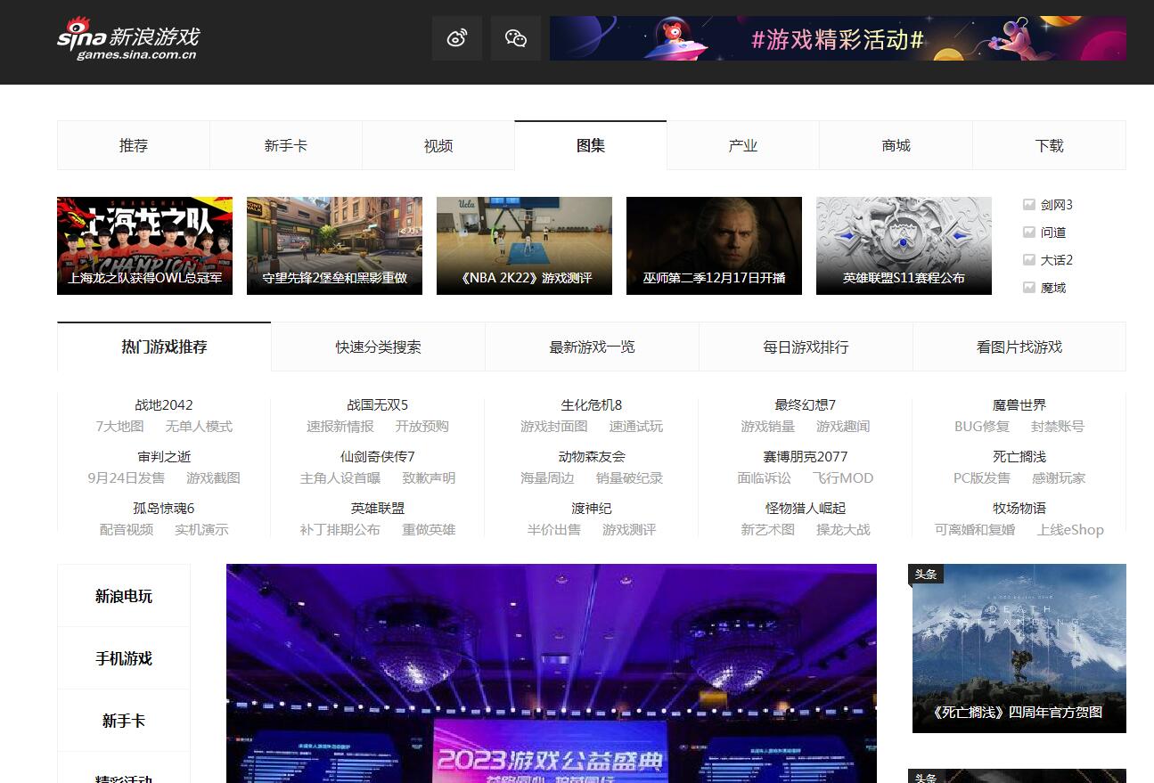This screenshot has height=783, width=1154.
Task: Click the BUG修复 link
Action: [982, 427]
